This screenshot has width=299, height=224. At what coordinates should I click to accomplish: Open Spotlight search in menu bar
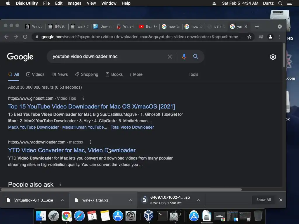[x=280, y=3]
